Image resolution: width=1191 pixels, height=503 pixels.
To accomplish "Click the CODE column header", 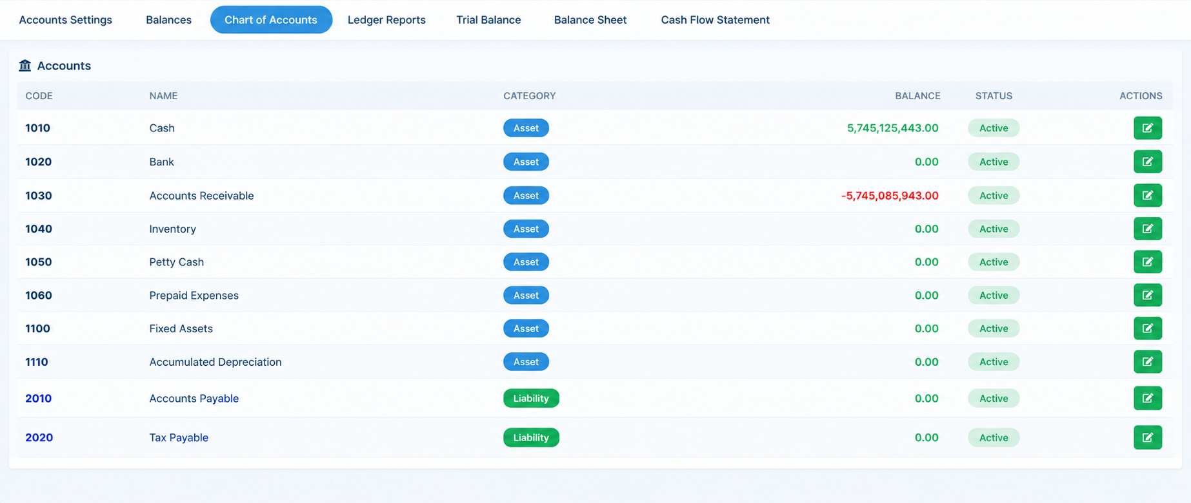I will click(39, 96).
